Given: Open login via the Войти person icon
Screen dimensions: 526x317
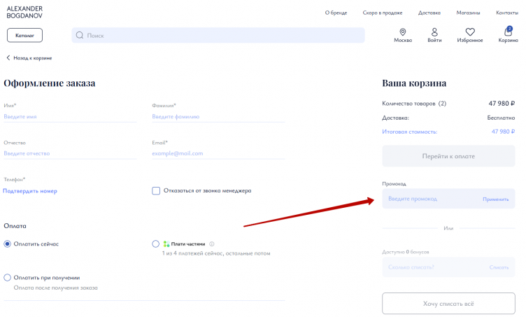Looking at the screenshot, I should click(434, 32).
